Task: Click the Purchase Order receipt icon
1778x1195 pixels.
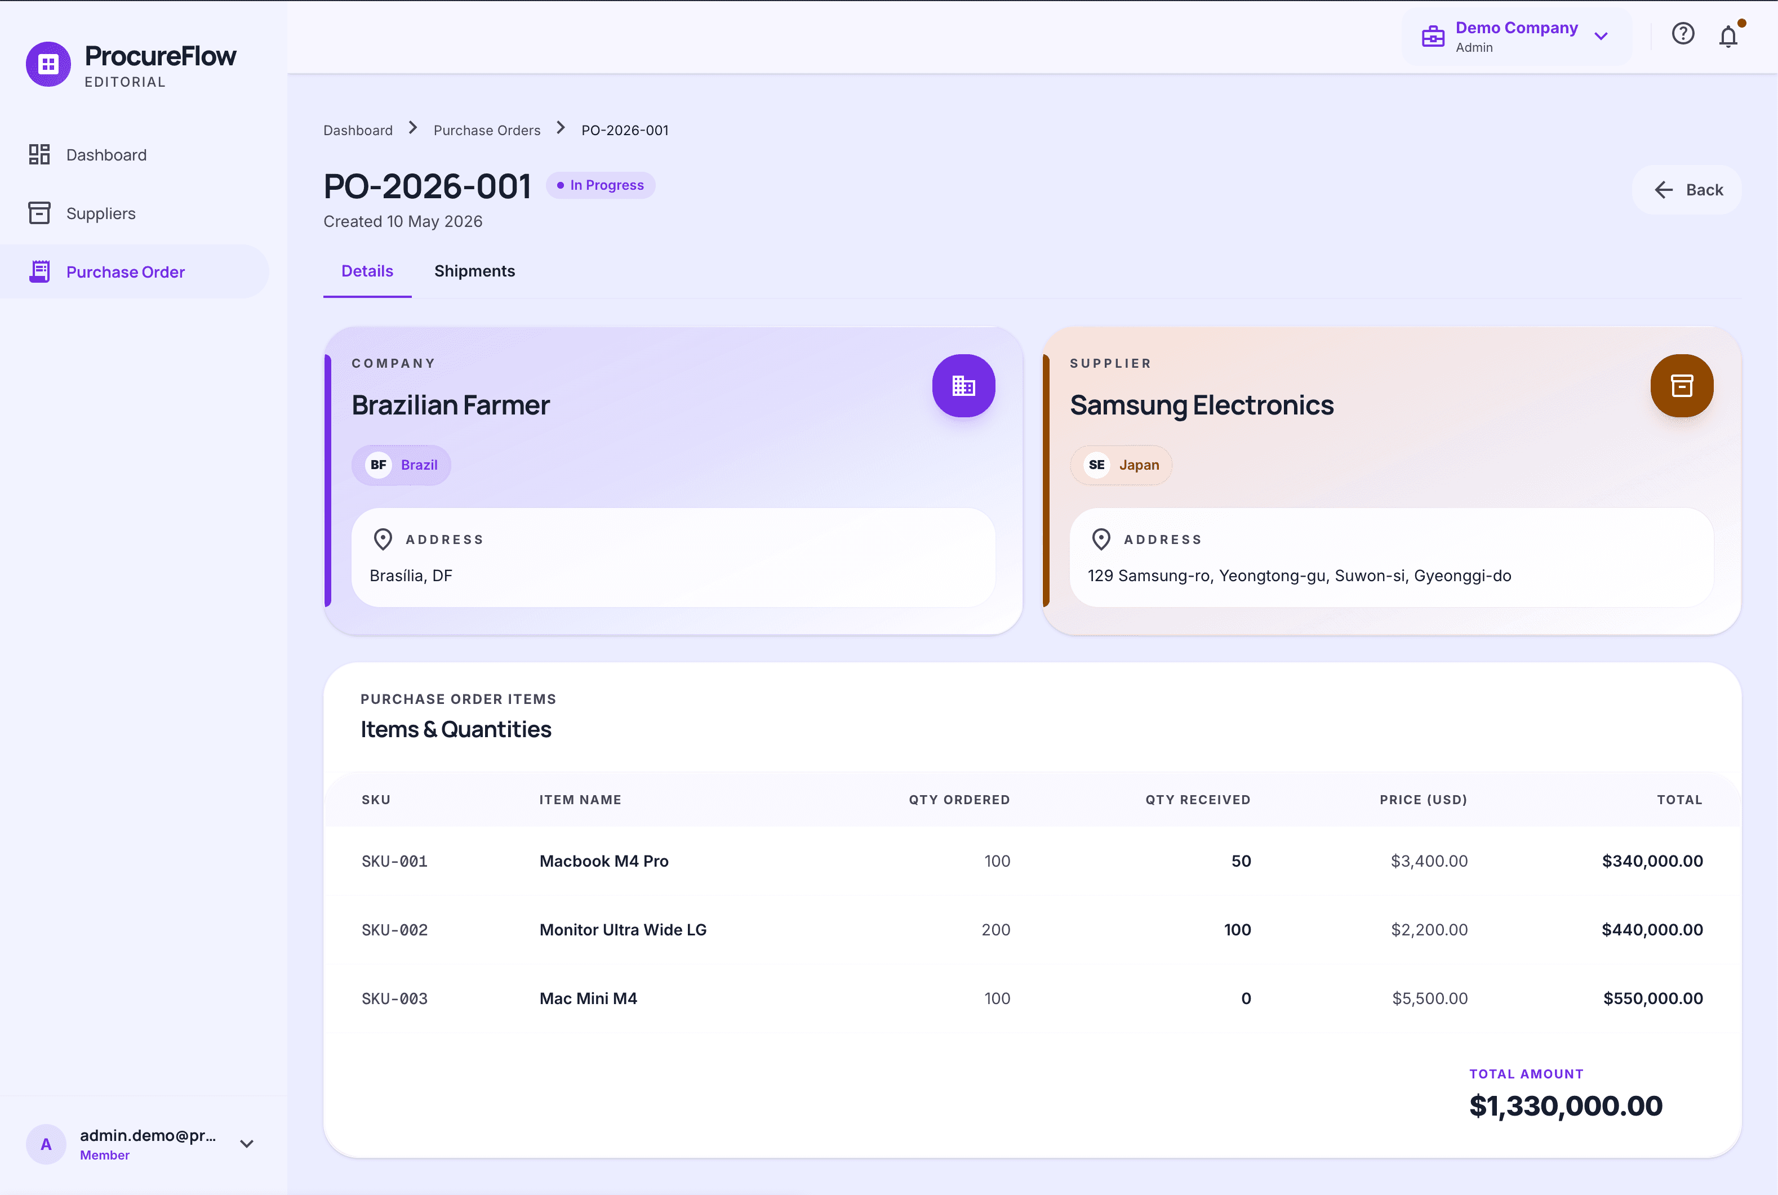Action: [x=39, y=272]
